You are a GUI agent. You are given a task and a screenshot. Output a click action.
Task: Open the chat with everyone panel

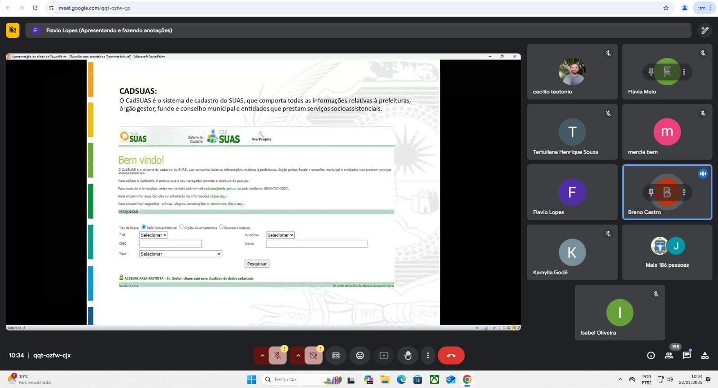tap(687, 356)
